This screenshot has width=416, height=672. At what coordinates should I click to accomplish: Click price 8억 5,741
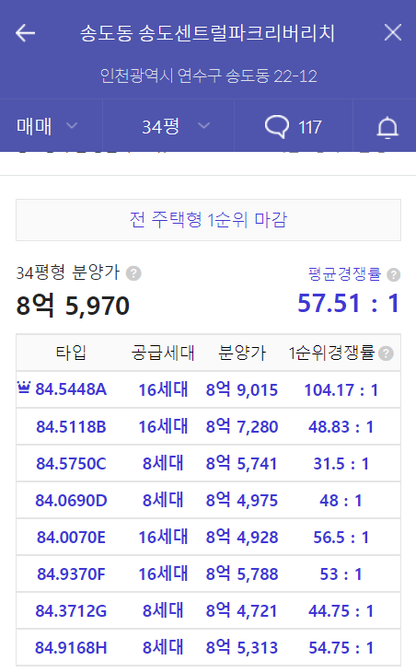click(242, 463)
